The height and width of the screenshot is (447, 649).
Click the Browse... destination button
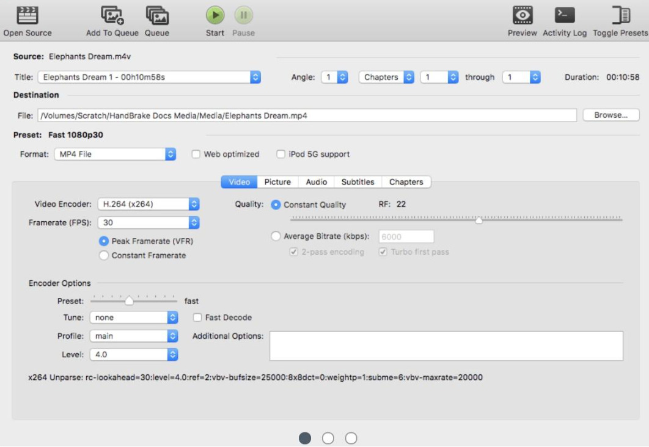(610, 115)
